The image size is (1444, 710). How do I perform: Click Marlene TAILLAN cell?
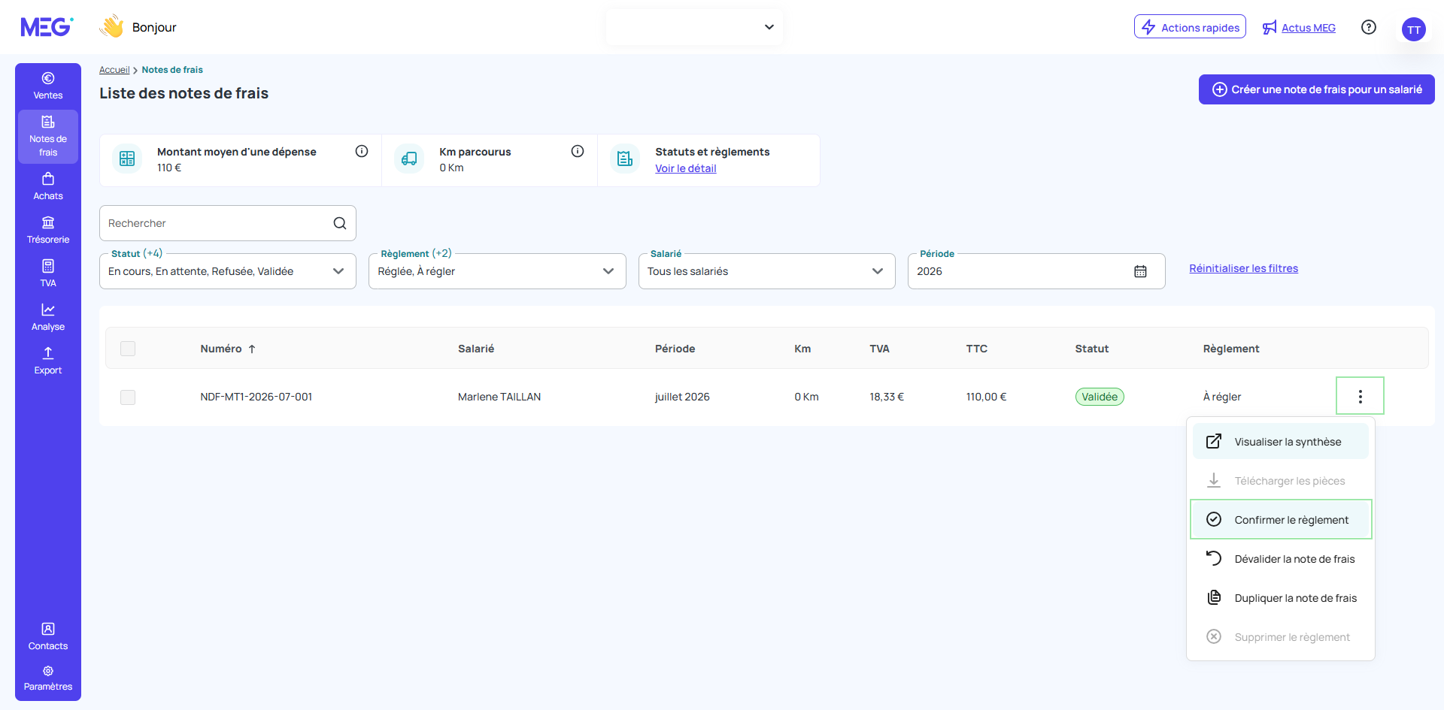pyautogui.click(x=499, y=397)
